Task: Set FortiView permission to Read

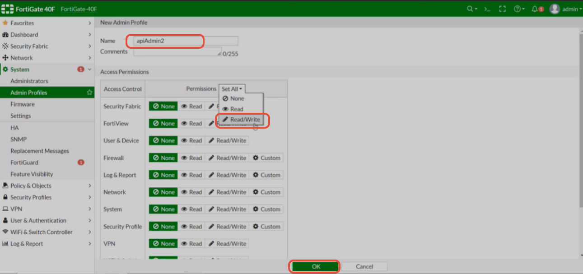Action: point(191,124)
